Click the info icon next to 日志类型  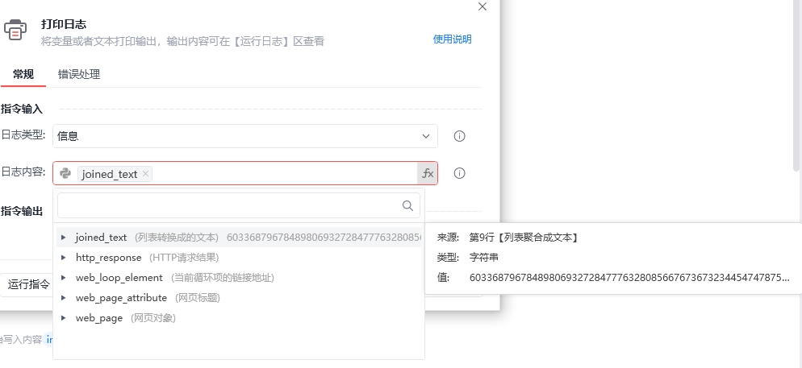[x=459, y=136]
